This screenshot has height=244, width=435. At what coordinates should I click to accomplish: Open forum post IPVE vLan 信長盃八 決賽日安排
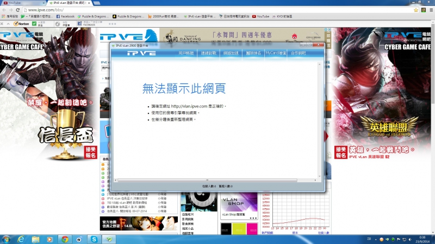coord(127,198)
